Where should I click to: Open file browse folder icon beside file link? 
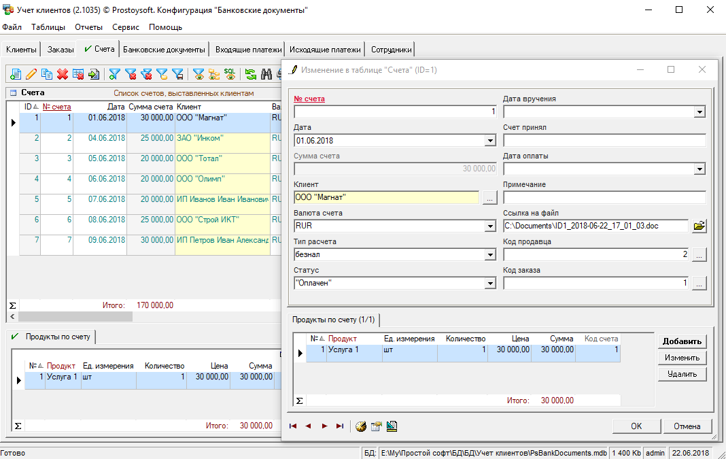point(699,226)
